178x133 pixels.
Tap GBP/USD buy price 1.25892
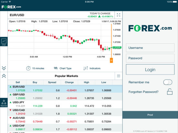[x=38, y=98]
